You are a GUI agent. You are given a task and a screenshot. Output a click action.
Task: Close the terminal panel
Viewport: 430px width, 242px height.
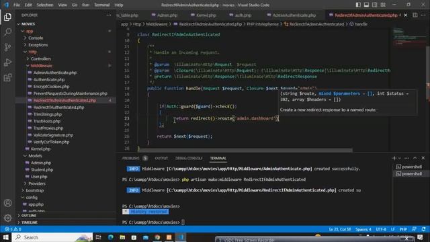423,158
